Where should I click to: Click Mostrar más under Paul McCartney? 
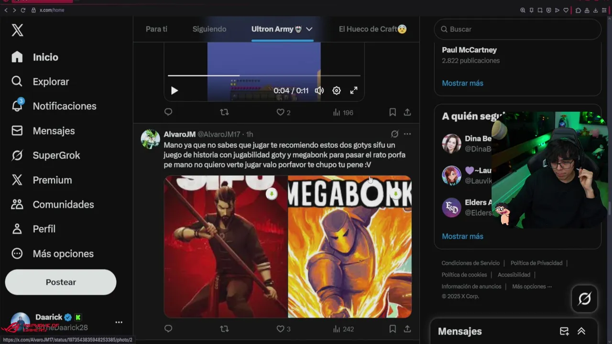(462, 83)
